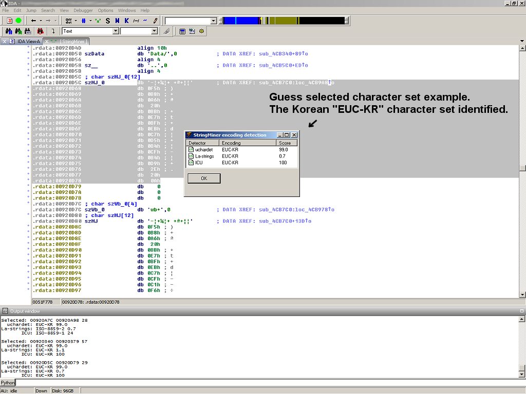Click the olive region of navigation band
The width and height of the screenshot is (526, 394).
point(285,21)
